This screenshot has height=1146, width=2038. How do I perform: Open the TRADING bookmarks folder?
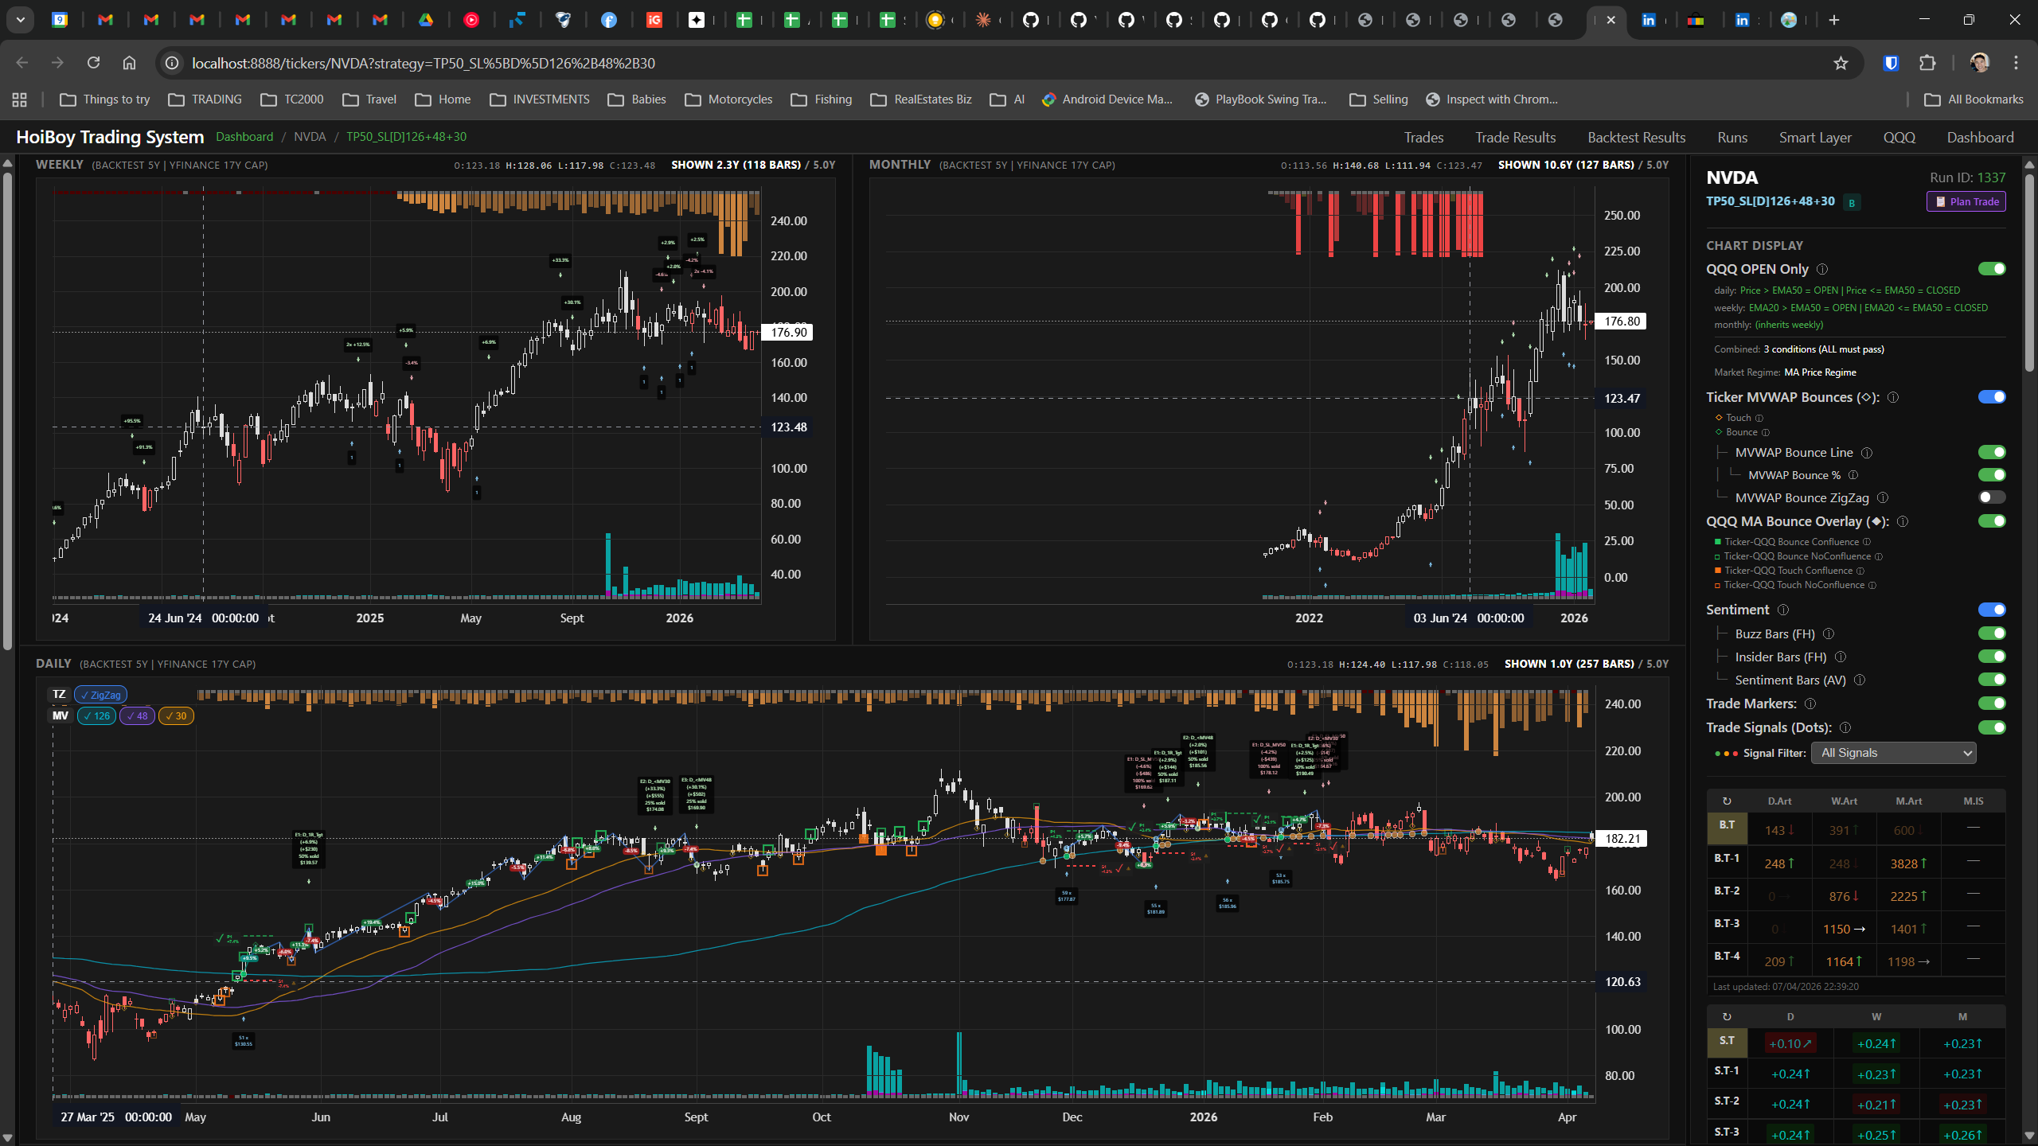(205, 99)
